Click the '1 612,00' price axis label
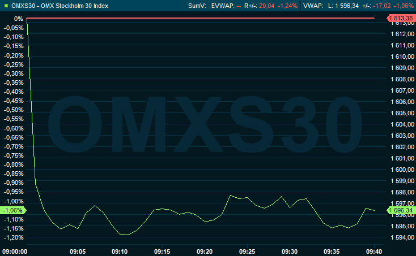Screen dimensions: 416x256 pos(402,34)
